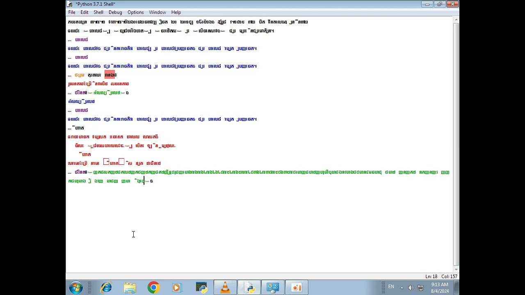
Task: Click the vertical scrollbar down arrow
Action: (x=456, y=270)
